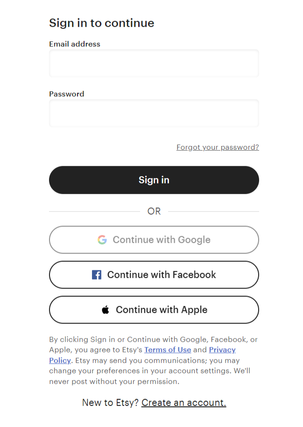Open the Forgot your password link
Screen dimensions: 303x427
click(x=218, y=147)
